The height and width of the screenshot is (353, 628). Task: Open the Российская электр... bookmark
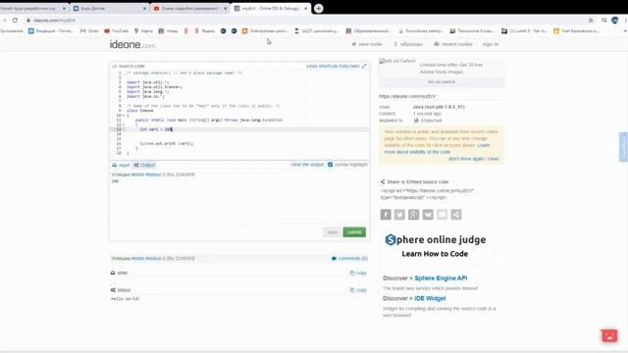421,30
